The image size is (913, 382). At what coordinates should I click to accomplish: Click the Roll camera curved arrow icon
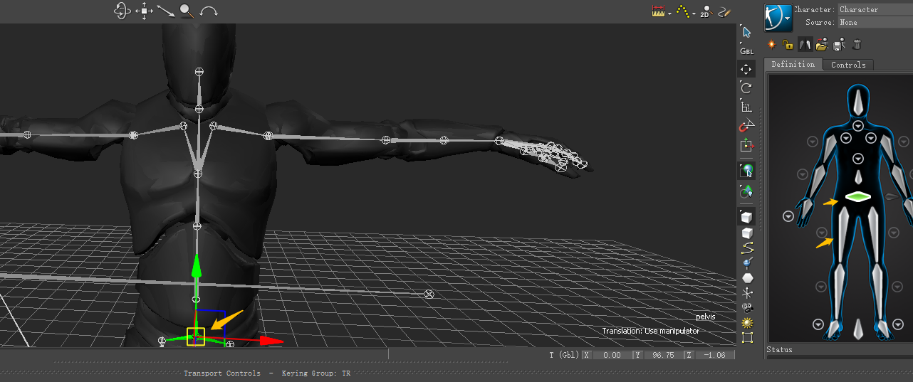(x=209, y=11)
